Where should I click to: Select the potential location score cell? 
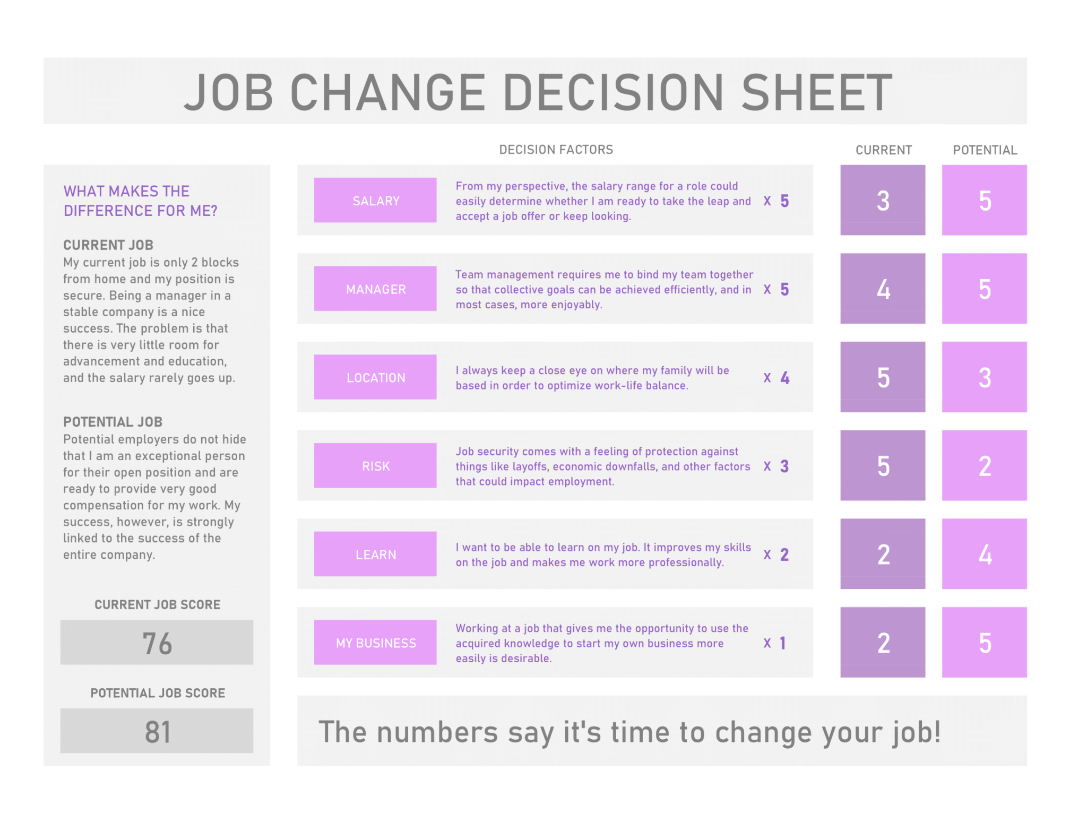point(985,377)
